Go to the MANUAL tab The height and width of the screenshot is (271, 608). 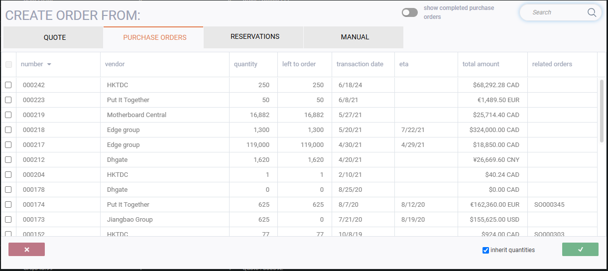point(354,37)
